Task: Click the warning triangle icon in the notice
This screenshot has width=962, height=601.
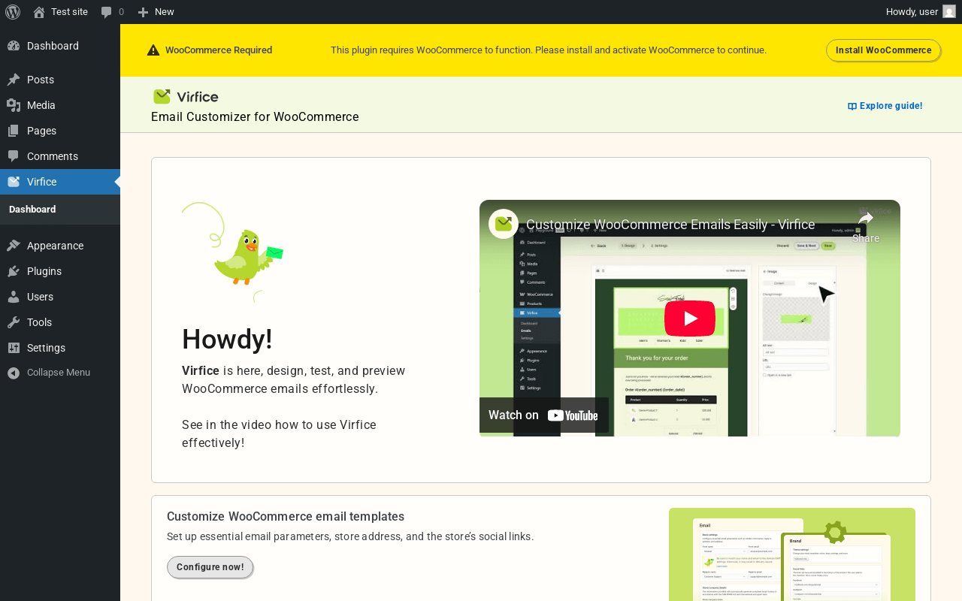Action: [x=153, y=50]
